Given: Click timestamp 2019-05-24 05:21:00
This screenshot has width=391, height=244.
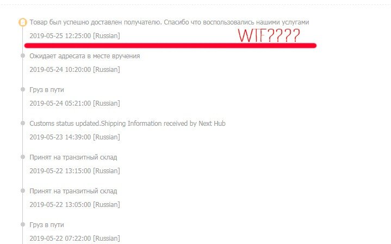Looking at the screenshot, I should coord(60,103).
